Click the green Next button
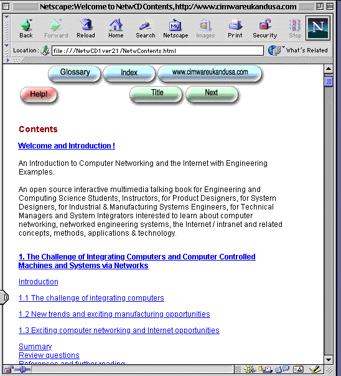Image resolution: width=341 pixels, height=376 pixels. point(212,94)
